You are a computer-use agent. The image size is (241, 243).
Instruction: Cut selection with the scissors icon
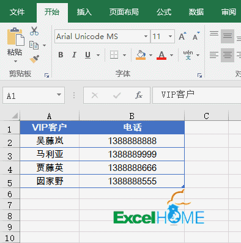tap(34, 31)
